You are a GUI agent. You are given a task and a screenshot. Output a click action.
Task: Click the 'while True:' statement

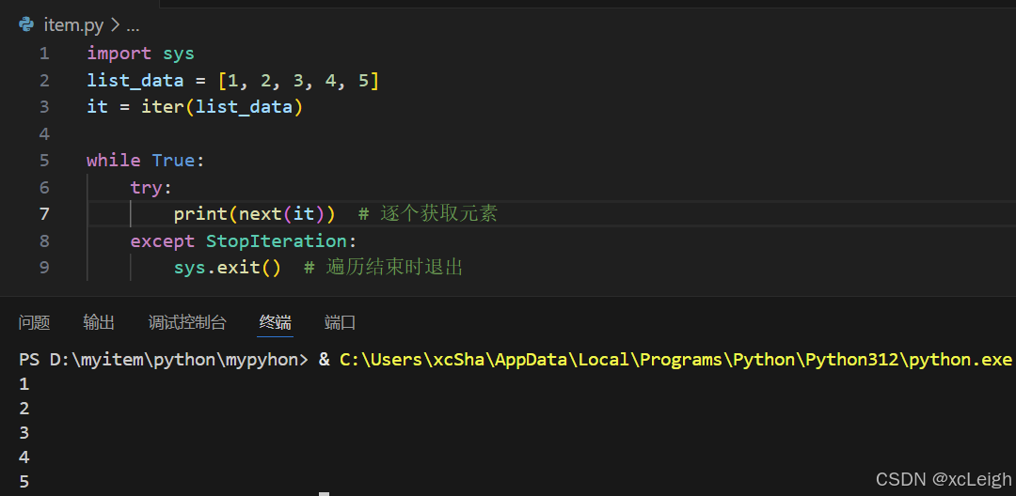point(146,161)
